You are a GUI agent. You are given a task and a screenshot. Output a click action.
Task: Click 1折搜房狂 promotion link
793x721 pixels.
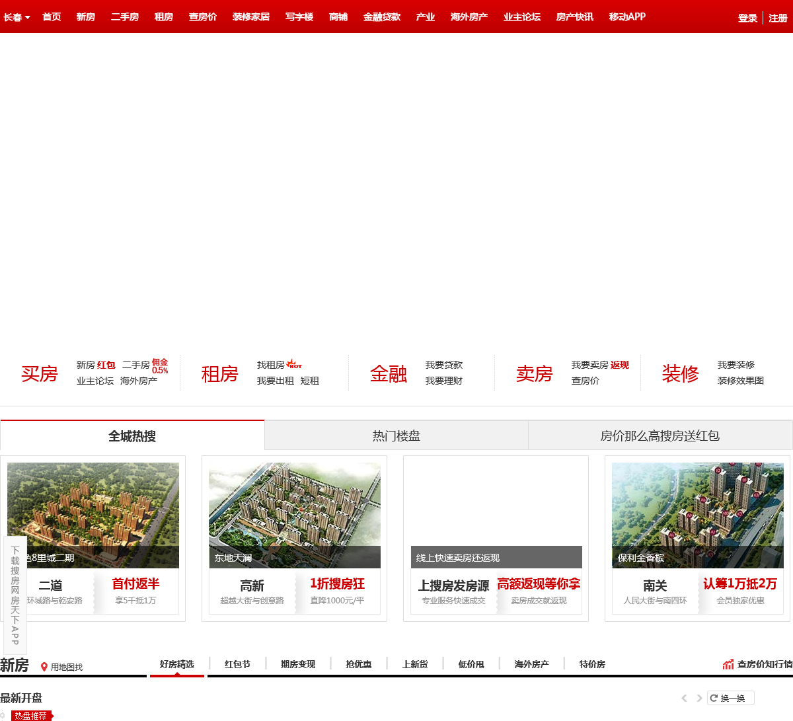click(x=337, y=584)
